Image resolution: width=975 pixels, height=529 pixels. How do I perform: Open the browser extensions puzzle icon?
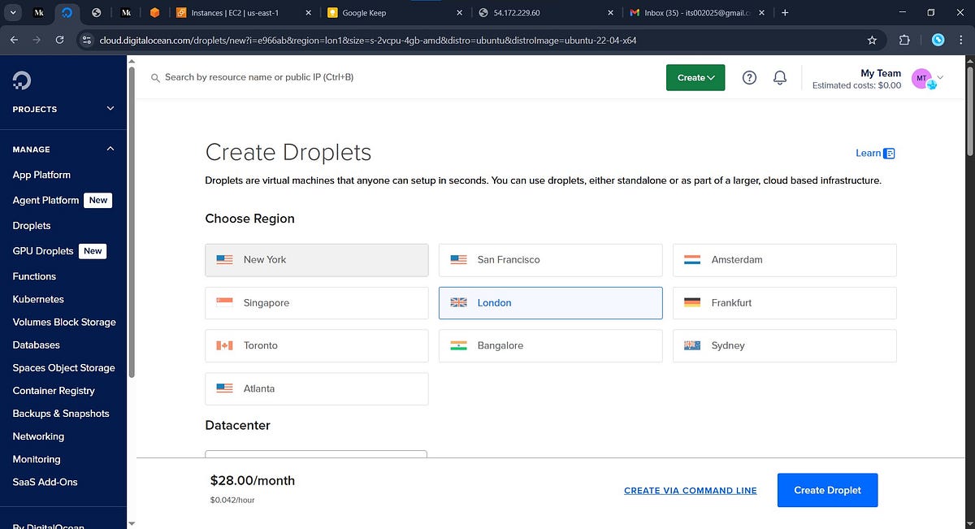pyautogui.click(x=905, y=40)
